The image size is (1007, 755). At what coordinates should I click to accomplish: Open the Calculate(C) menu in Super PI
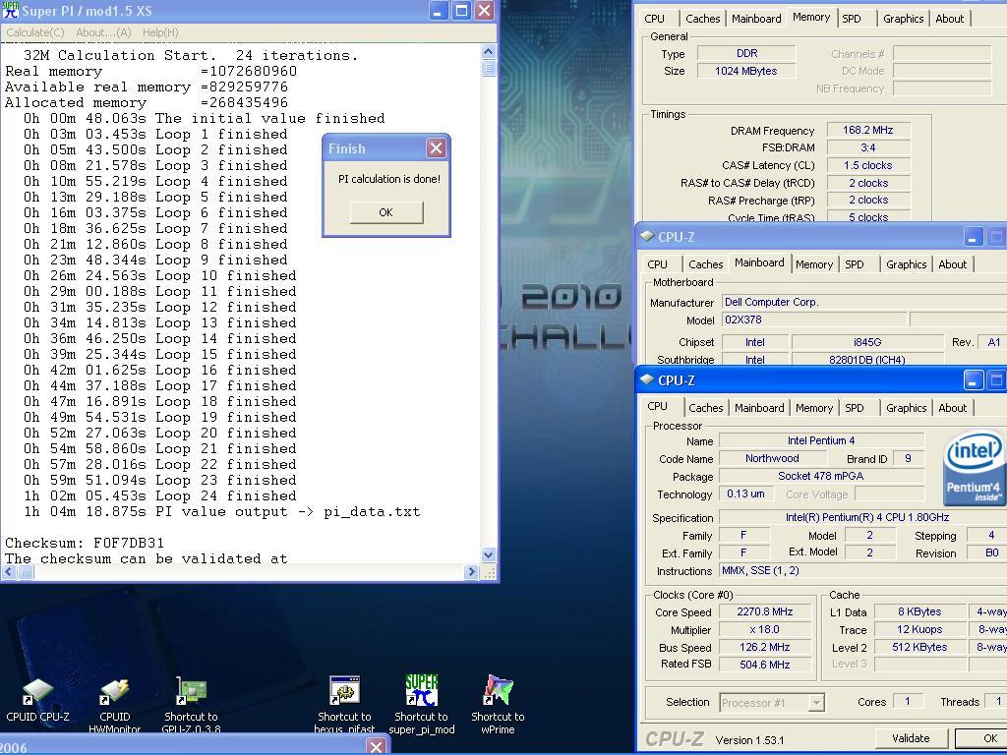click(x=35, y=32)
